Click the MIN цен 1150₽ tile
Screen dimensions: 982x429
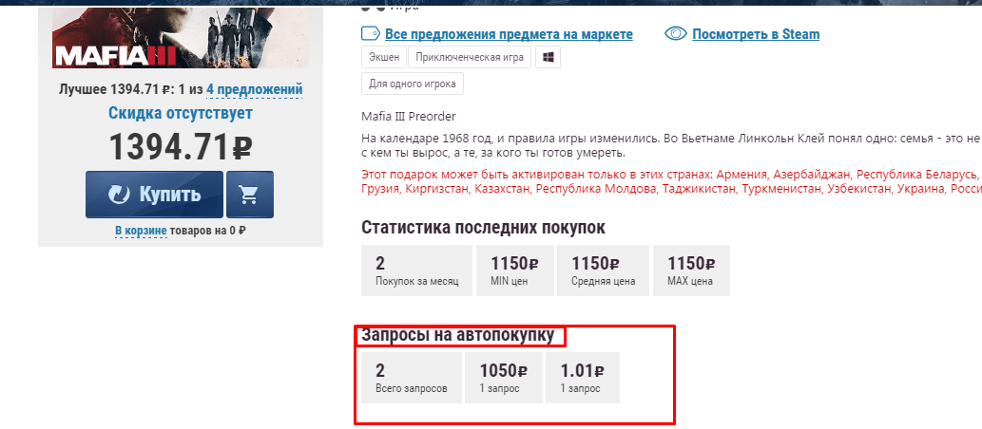(x=515, y=270)
